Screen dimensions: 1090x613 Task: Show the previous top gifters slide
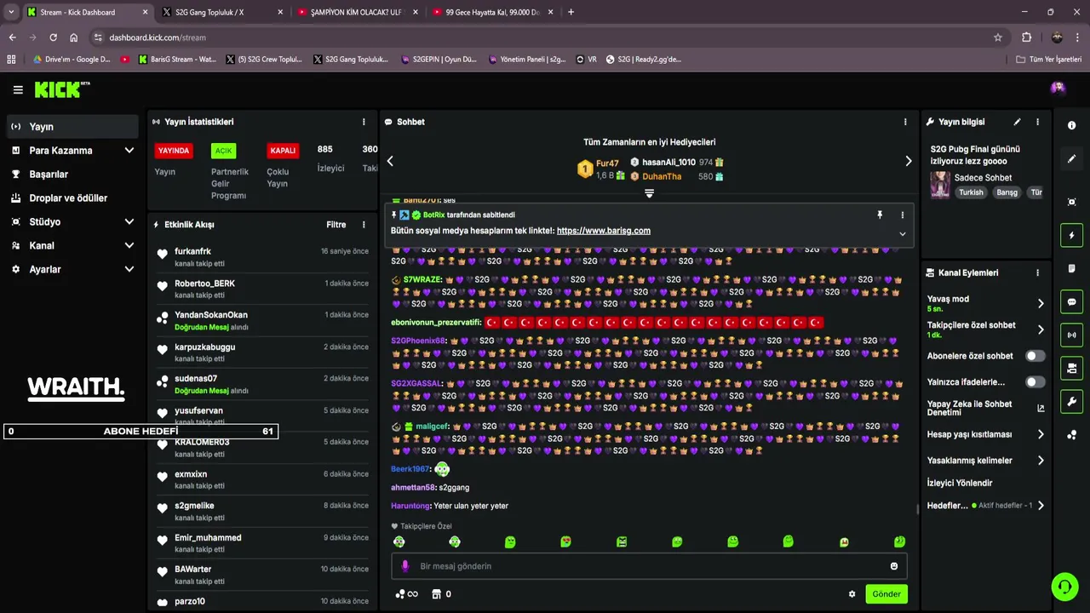click(x=390, y=161)
